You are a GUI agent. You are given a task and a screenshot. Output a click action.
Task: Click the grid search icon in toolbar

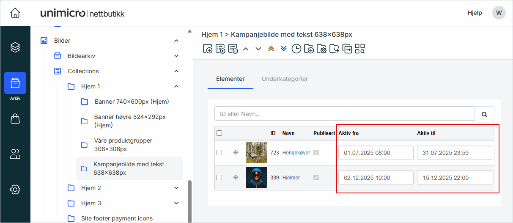click(x=360, y=49)
